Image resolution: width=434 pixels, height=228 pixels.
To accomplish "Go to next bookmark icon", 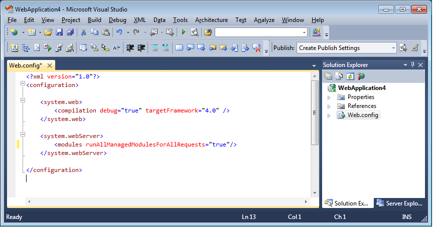I will (x=201, y=48).
